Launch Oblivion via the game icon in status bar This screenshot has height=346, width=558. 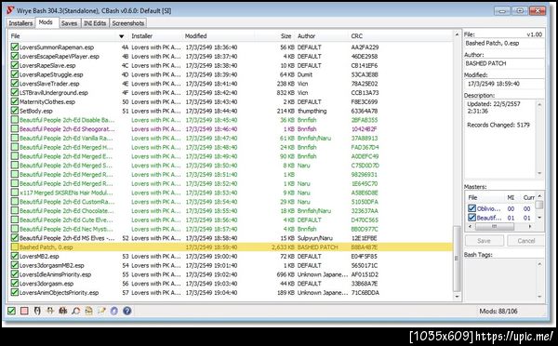pos(37,311)
